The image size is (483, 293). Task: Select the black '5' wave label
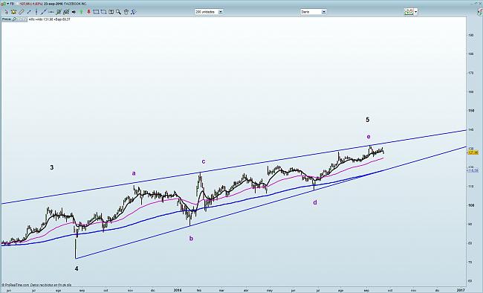pyautogui.click(x=368, y=120)
